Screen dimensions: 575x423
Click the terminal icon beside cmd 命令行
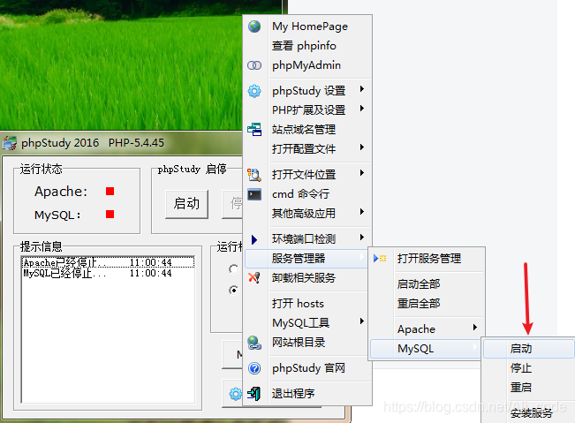(254, 194)
